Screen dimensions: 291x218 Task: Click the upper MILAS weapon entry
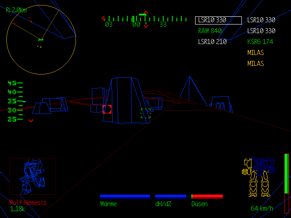tap(256, 53)
